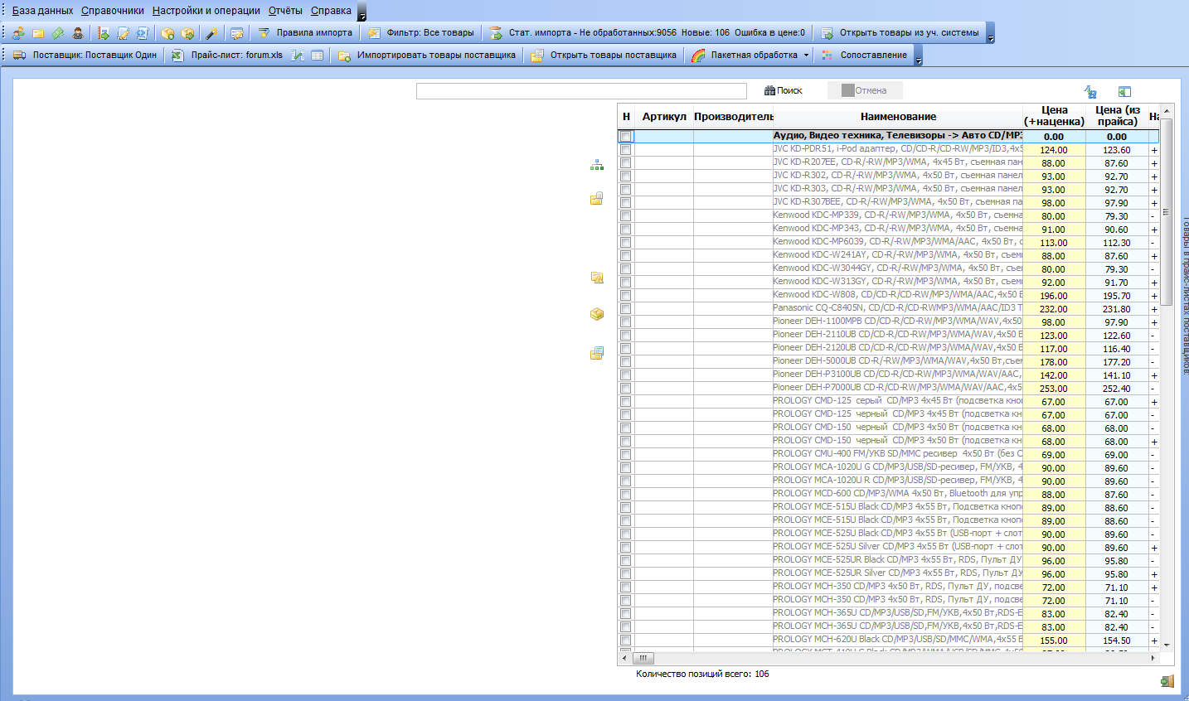Click the green money toolbar icon
This screenshot has height=701, width=1189.
[58, 33]
